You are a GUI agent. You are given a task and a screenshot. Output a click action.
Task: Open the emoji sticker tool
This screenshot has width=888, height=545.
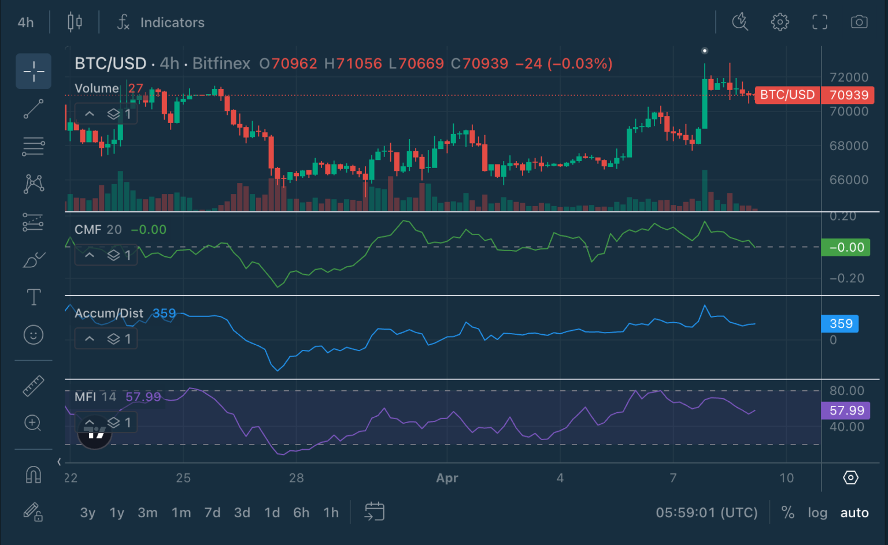33,335
